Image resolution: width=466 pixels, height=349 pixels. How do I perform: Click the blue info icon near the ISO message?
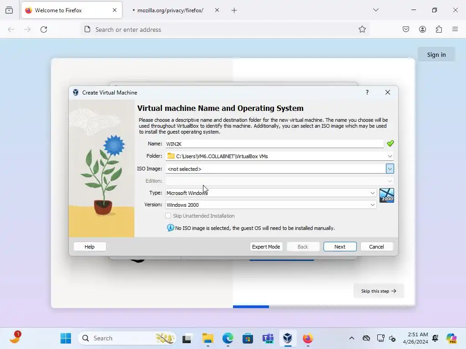click(x=170, y=228)
